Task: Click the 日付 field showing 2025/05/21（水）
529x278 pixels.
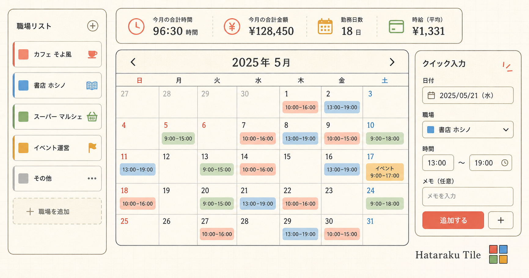Action: pyautogui.click(x=468, y=95)
